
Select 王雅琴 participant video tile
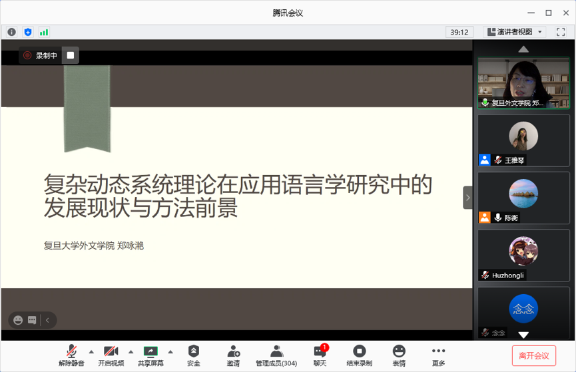523,140
